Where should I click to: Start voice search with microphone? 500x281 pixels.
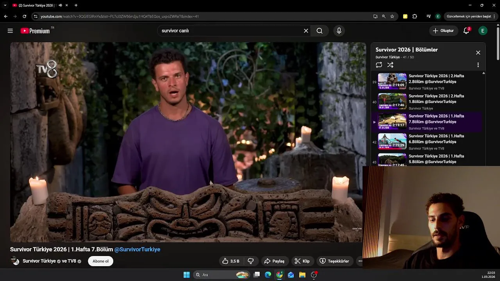pyautogui.click(x=339, y=31)
